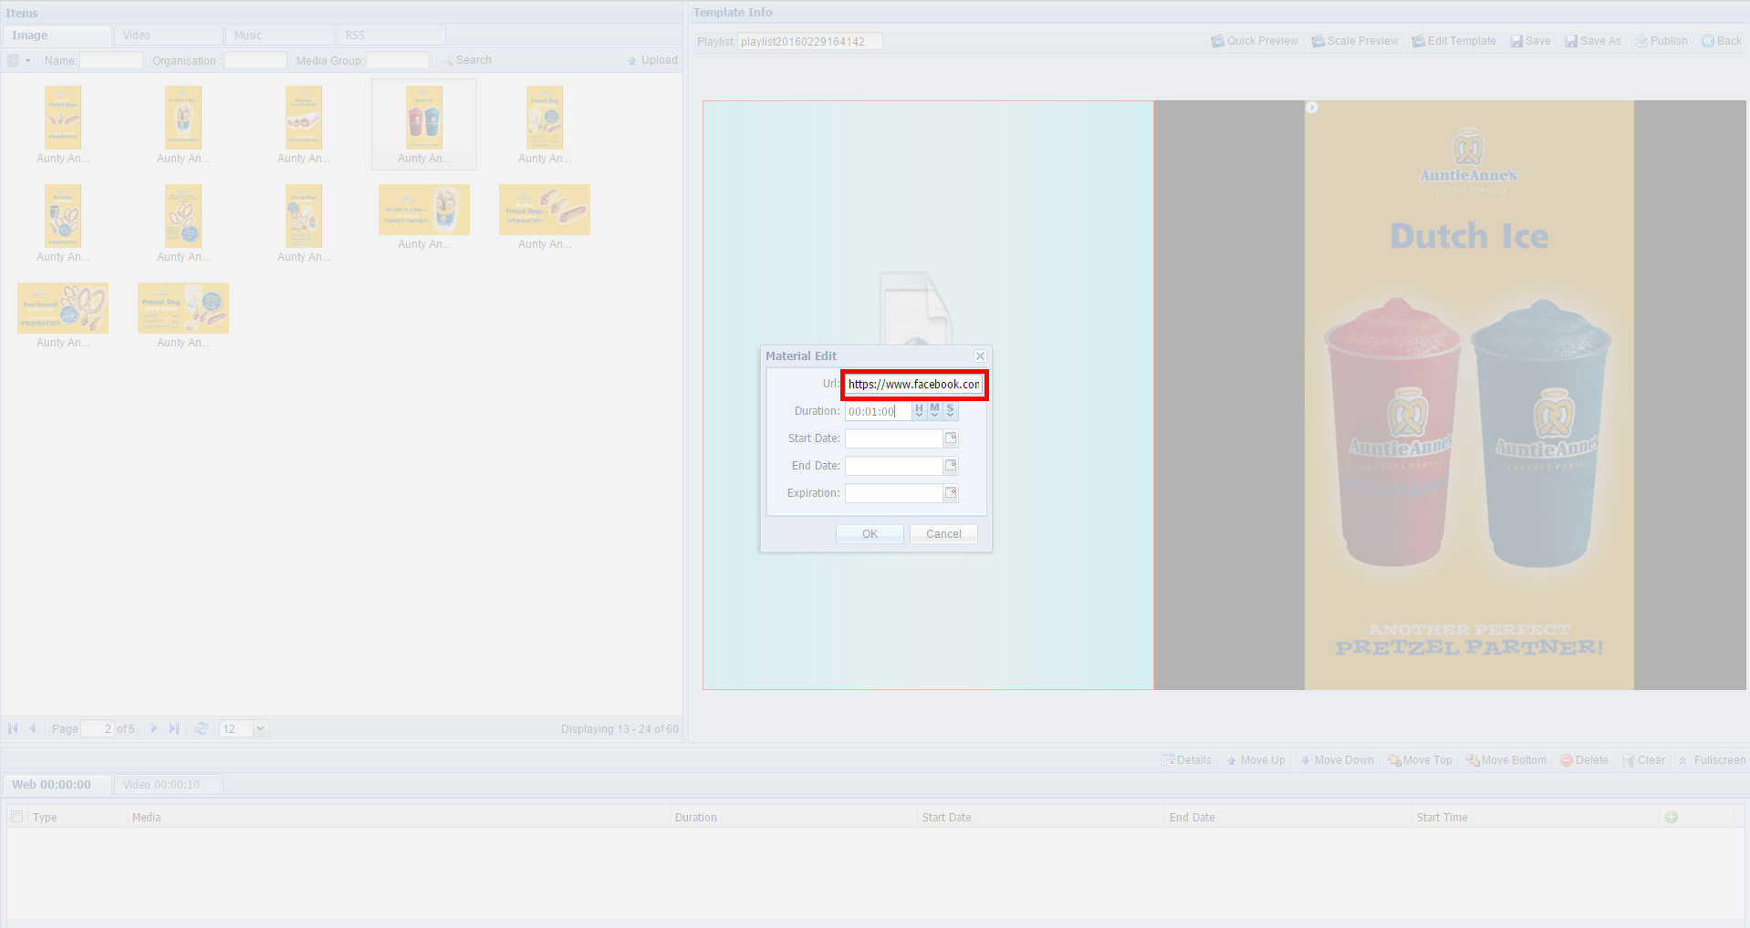Switch to the Image tab
The image size is (1750, 928).
click(57, 36)
